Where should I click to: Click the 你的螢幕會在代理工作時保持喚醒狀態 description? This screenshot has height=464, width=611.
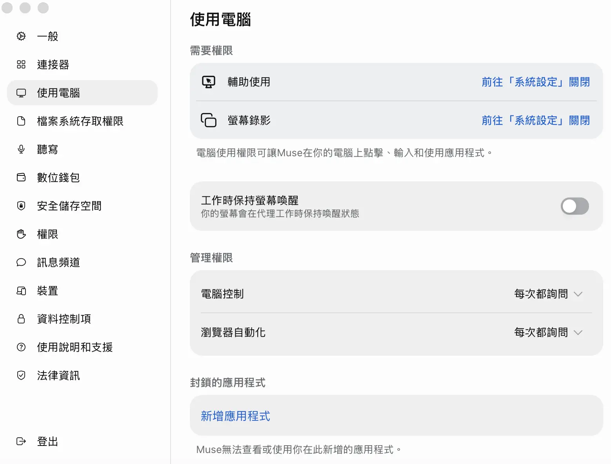coord(280,214)
